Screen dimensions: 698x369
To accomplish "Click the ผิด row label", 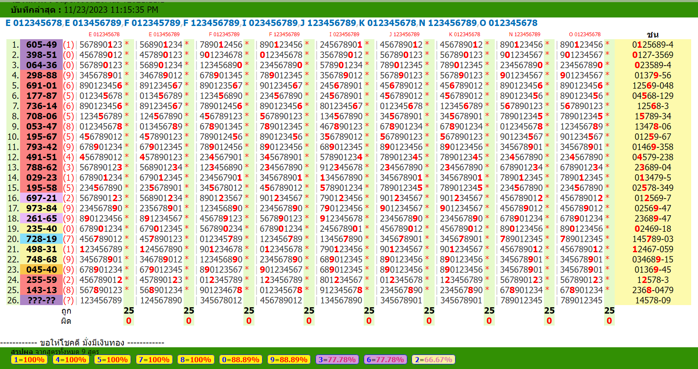I will coord(66,321).
